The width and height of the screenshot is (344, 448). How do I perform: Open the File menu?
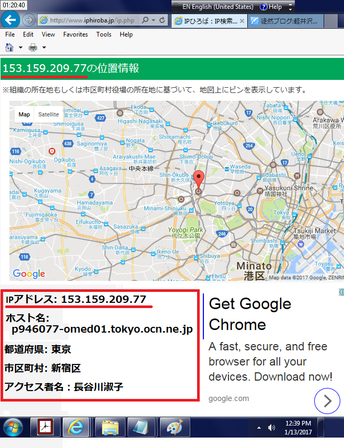click(x=10, y=34)
